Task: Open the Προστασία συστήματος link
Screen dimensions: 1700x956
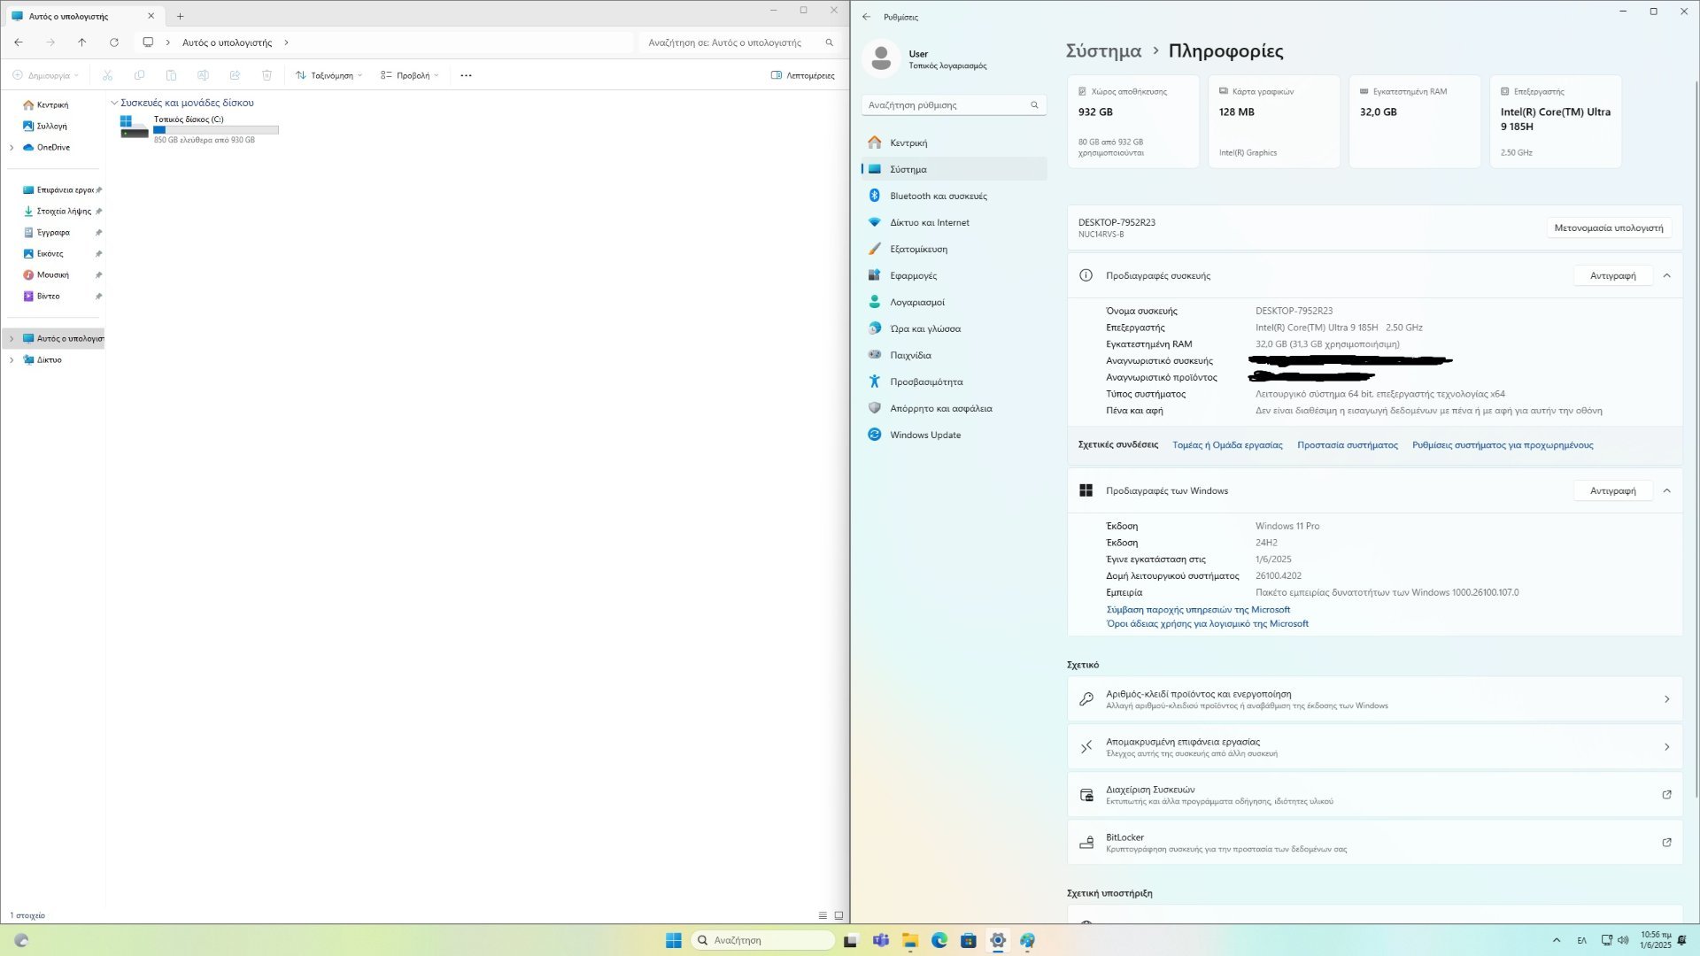Action: tap(1348, 445)
